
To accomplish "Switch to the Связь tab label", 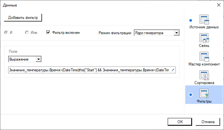I will (204, 46).
